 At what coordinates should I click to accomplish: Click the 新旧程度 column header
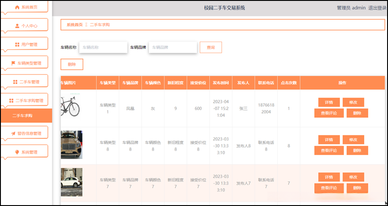[x=175, y=83]
